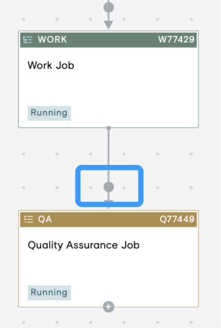The height and width of the screenshot is (330, 221).
Task: Click the Quality Assurance Job title text
Action: 83,245
